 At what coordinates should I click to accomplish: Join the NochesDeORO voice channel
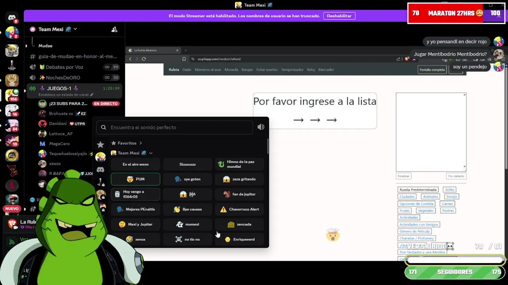[74, 78]
